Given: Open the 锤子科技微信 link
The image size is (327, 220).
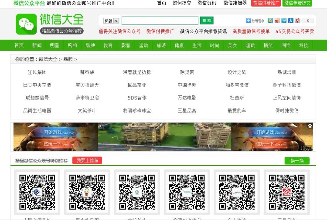Looking at the screenshot, I should tap(287, 85).
